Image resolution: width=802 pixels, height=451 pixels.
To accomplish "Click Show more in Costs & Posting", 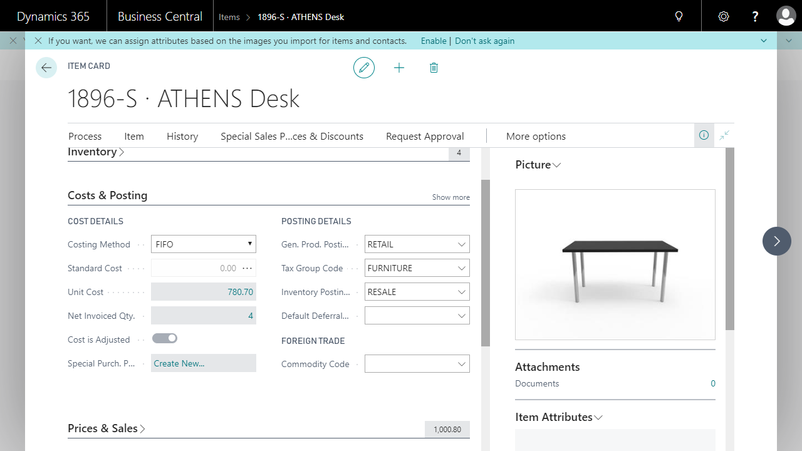I will click(x=451, y=197).
